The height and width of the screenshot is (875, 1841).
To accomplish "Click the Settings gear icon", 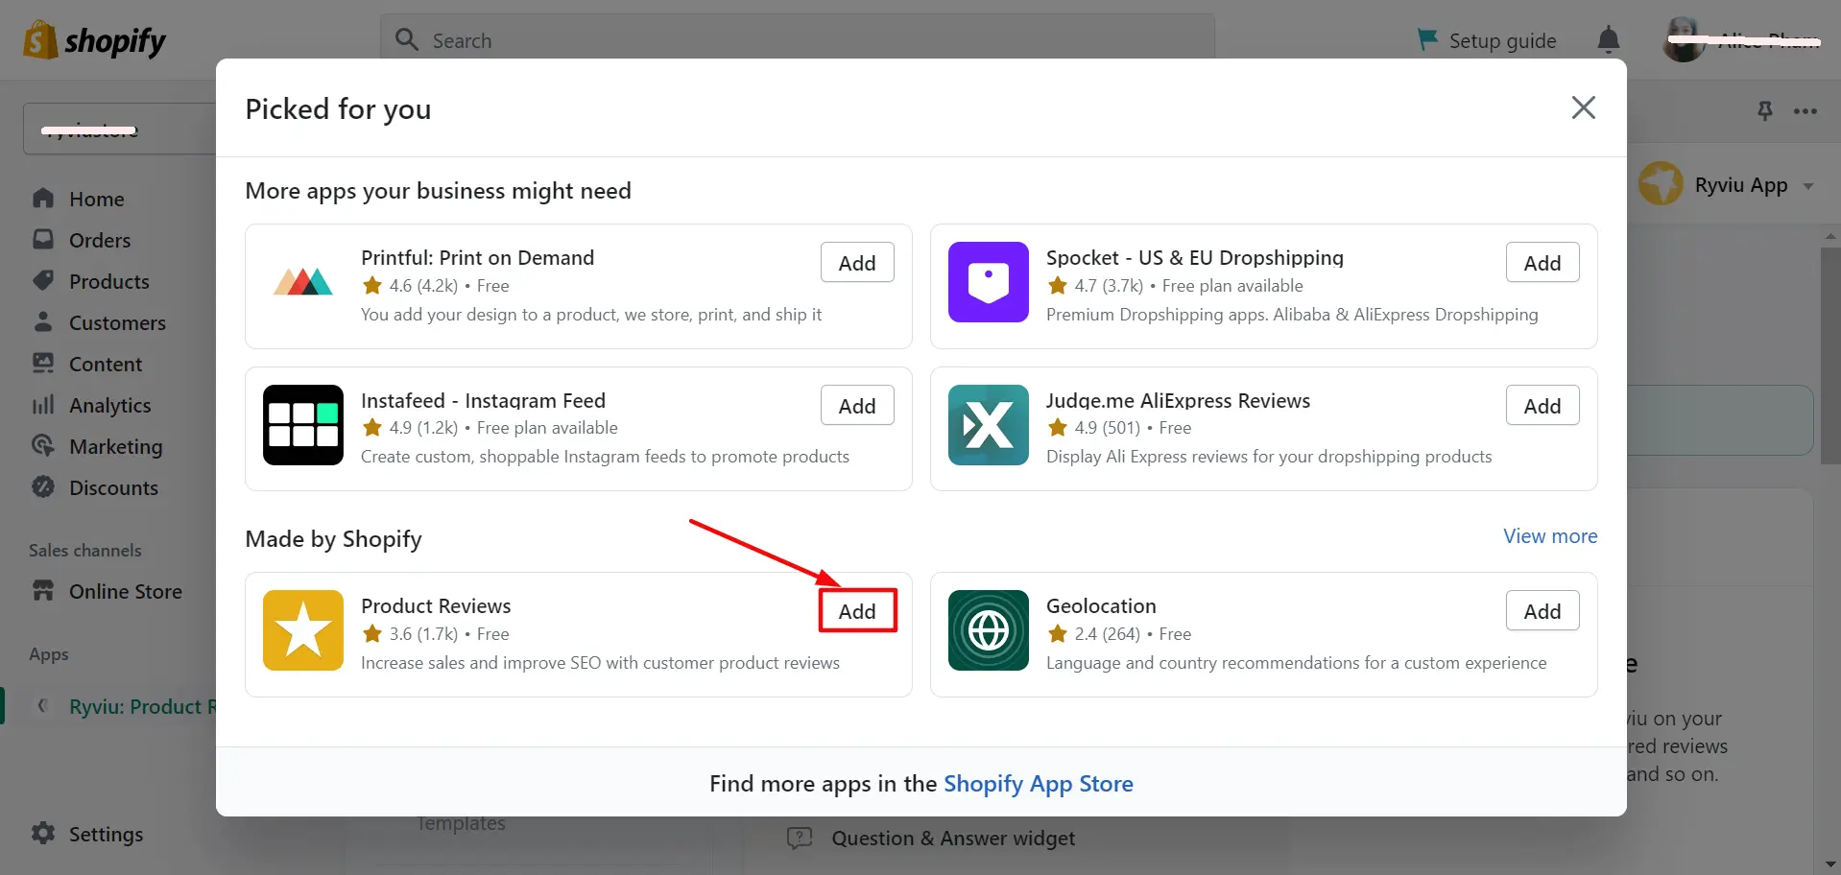I will [x=43, y=833].
